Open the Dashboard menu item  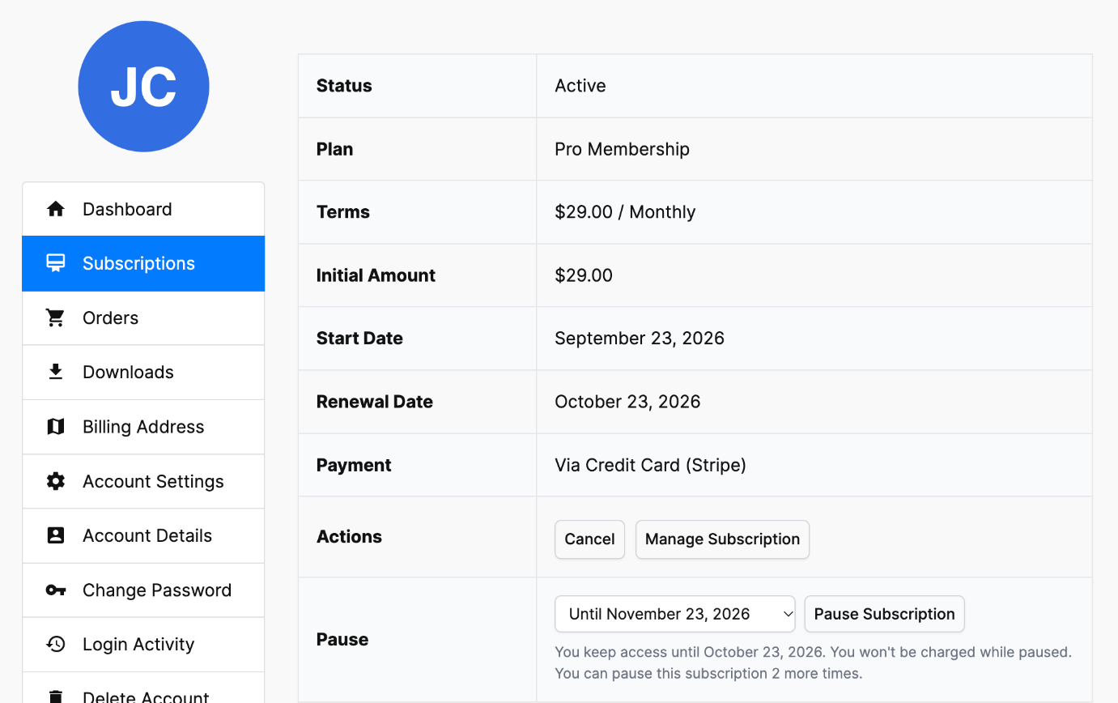click(x=143, y=209)
